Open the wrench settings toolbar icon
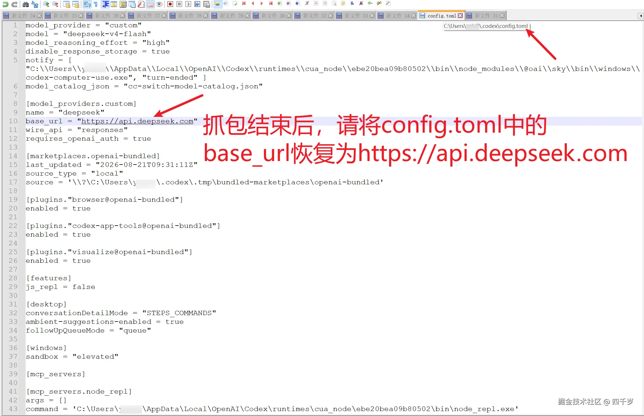644x416 pixels. tap(388, 3)
